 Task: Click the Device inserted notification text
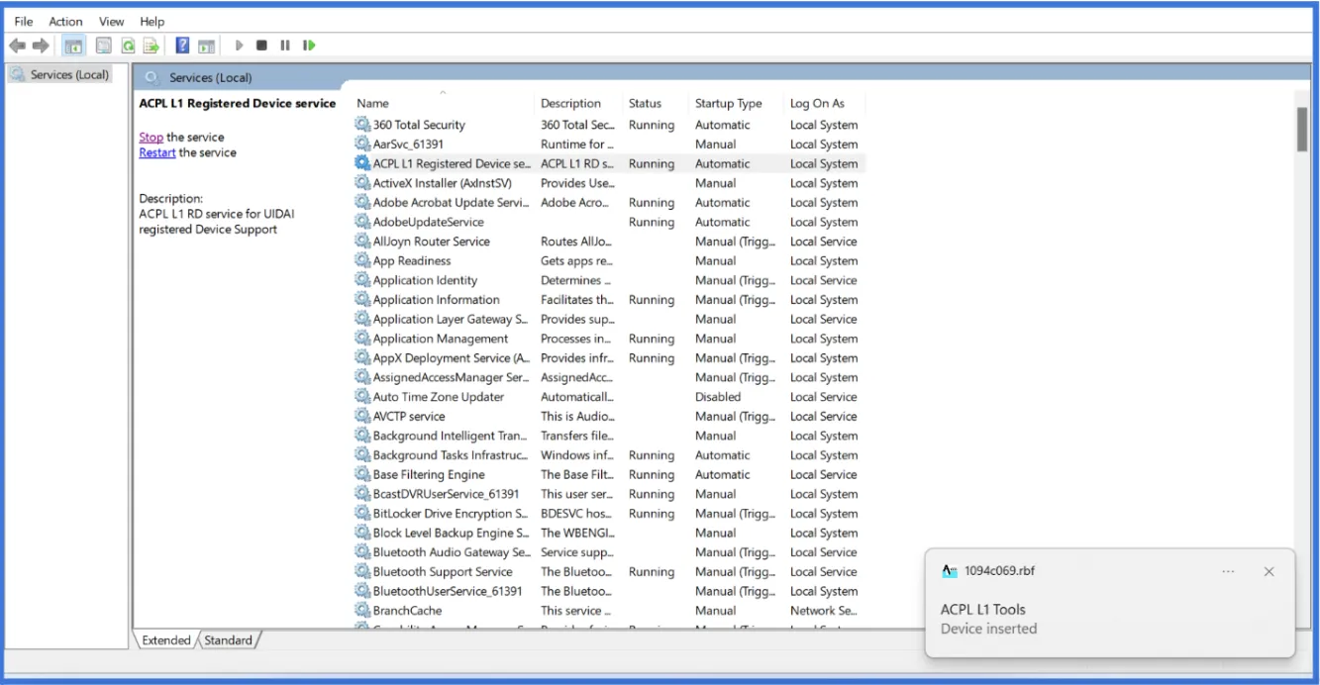(988, 629)
